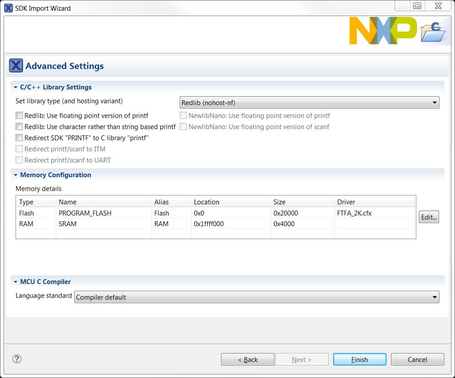Collapse the Memory Configuration section
The height and width of the screenshot is (378, 455).
pyautogui.click(x=16, y=175)
